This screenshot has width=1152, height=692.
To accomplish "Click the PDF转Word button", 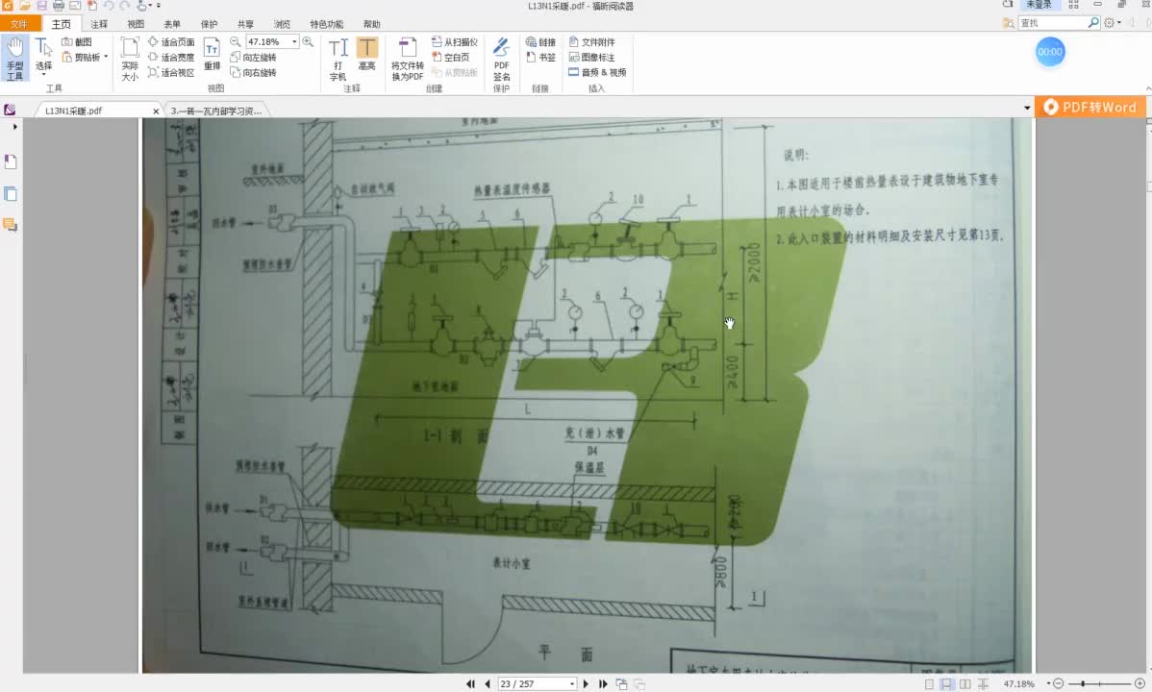I will [x=1089, y=108].
